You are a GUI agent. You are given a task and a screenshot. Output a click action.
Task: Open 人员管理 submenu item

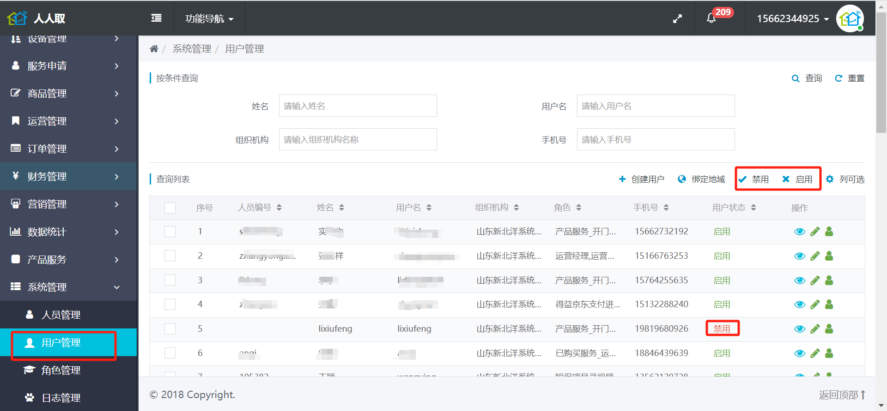coord(68,315)
